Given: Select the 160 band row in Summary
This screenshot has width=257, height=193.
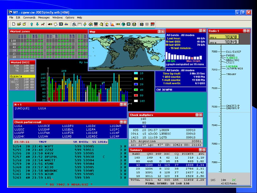Looking at the screenshot, I should coord(167,158).
